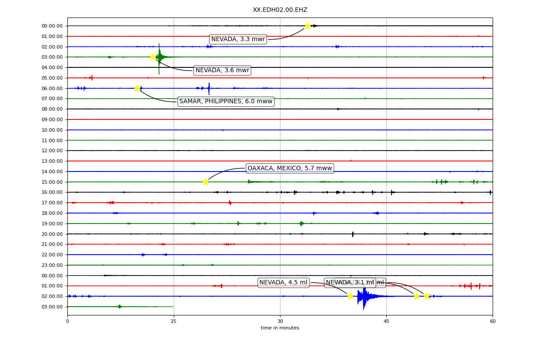The image size is (560, 350).
Task: Click the leftmost of two yellow stars near 02:00:00 end
Action: click(416, 296)
